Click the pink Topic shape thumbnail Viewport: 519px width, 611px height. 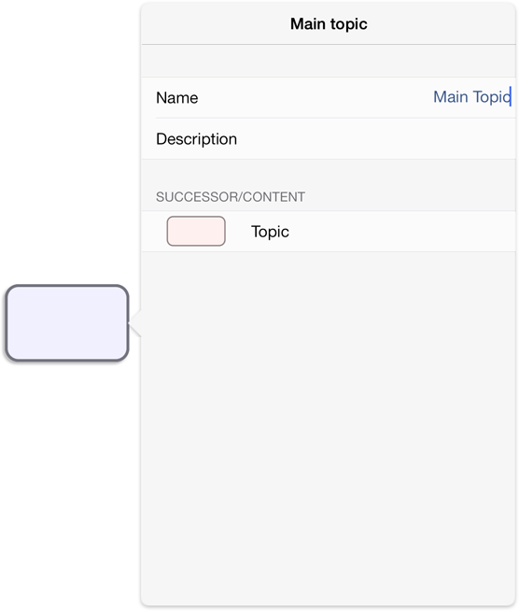[x=196, y=231]
